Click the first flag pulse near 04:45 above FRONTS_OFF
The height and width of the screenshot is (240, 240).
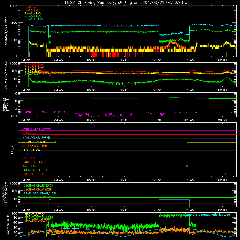(x=55, y=166)
